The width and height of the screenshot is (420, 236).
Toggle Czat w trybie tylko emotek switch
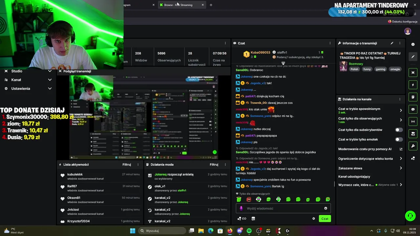pyautogui.click(x=399, y=139)
